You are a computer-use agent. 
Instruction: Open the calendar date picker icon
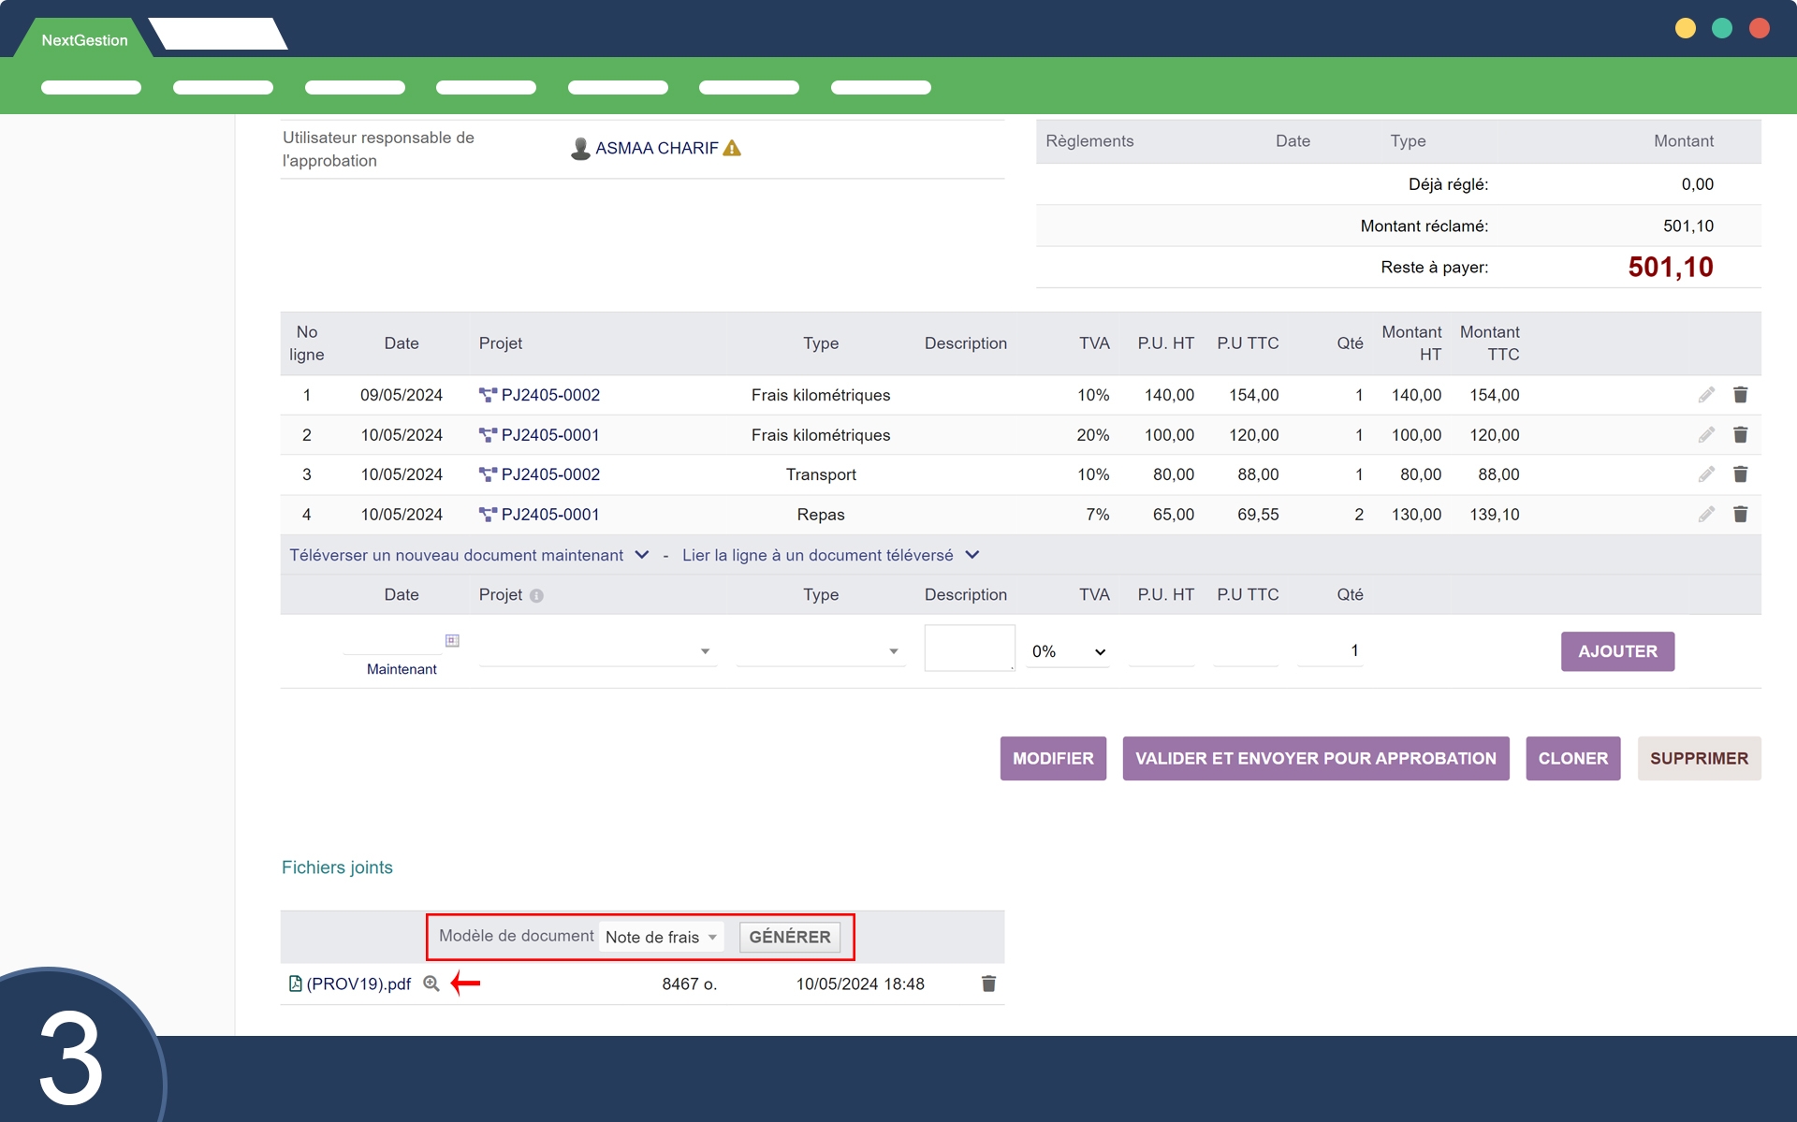click(452, 641)
